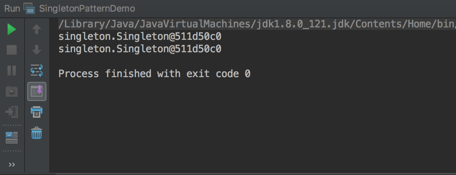Rerun SingletonPatternDemo with green play icon
The width and height of the screenshot is (456, 175).
12,29
